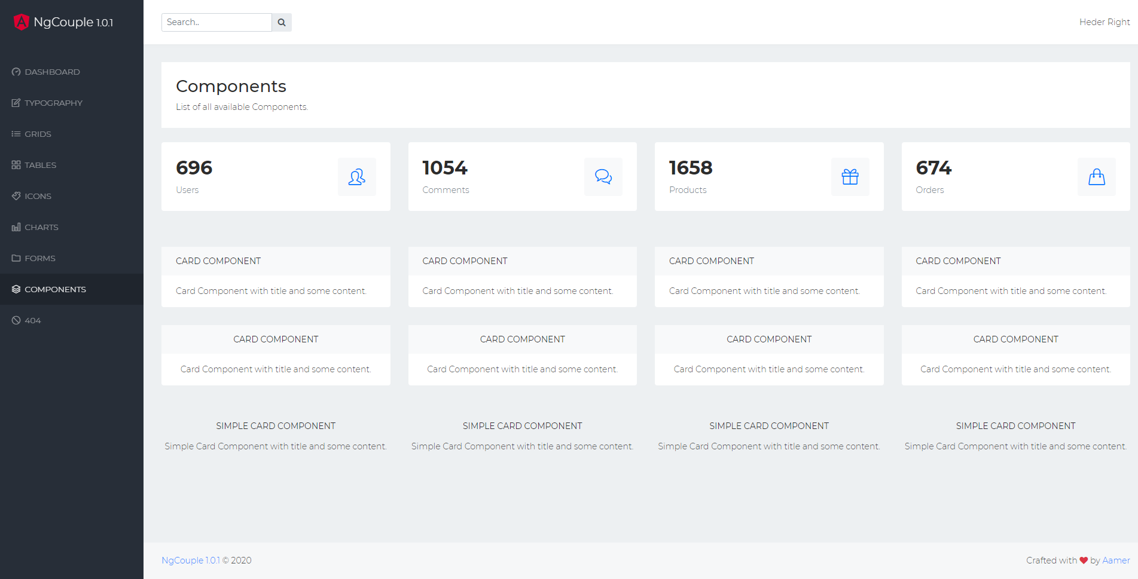Open the Tables menu item

click(x=72, y=165)
